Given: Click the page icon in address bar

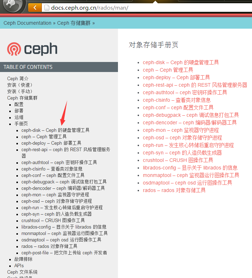Looking at the screenshot, I should pos(46,8).
